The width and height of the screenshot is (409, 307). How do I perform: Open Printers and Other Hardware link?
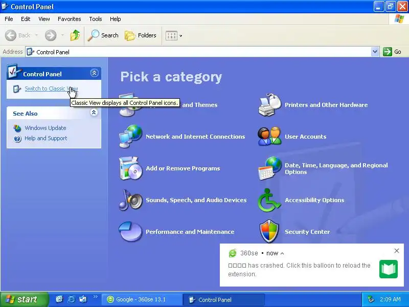(326, 105)
